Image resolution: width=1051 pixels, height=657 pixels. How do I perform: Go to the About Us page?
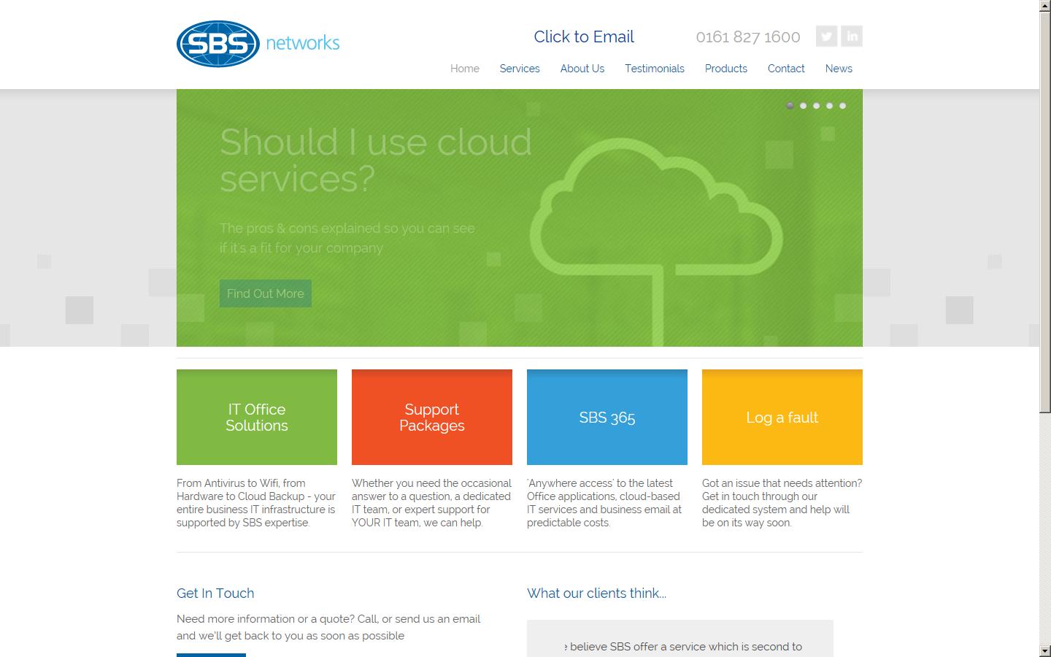pyautogui.click(x=582, y=69)
